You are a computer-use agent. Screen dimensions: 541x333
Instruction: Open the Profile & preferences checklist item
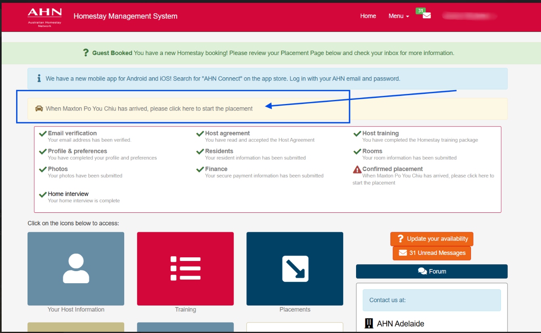tap(77, 151)
